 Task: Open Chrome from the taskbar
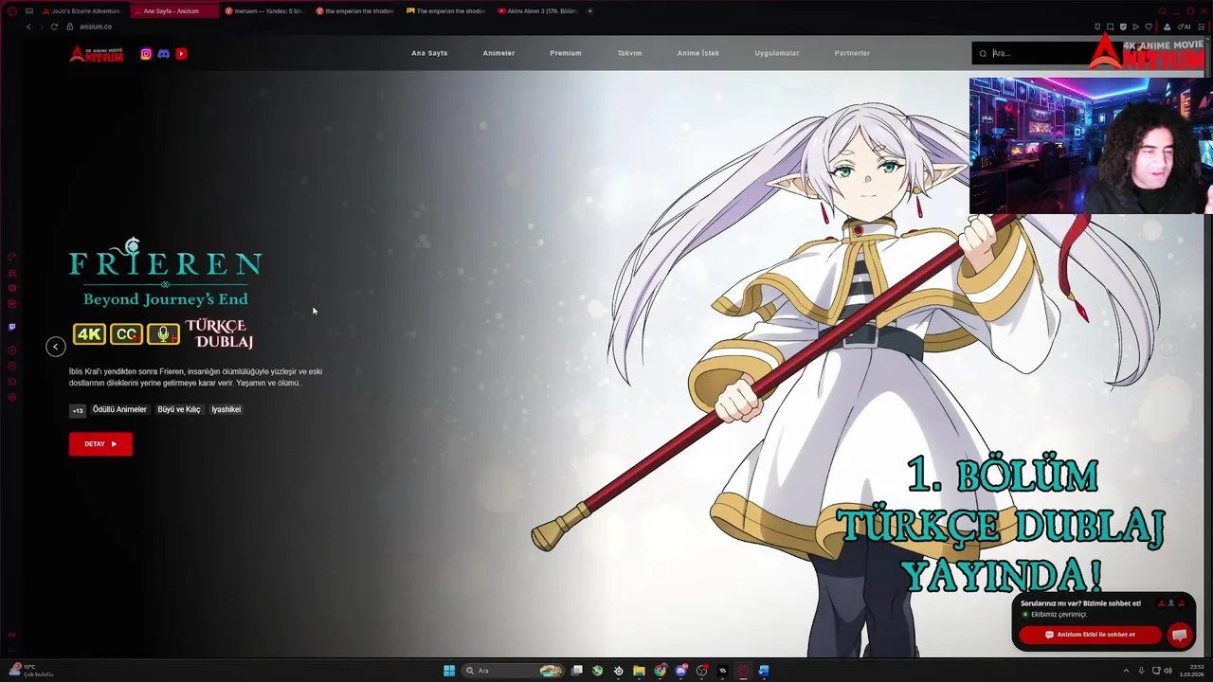(x=660, y=671)
